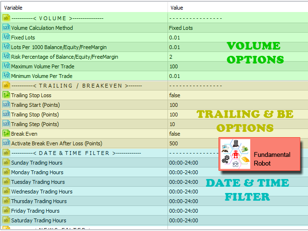Toggle the Trailing Stop Loss false value

(175, 95)
